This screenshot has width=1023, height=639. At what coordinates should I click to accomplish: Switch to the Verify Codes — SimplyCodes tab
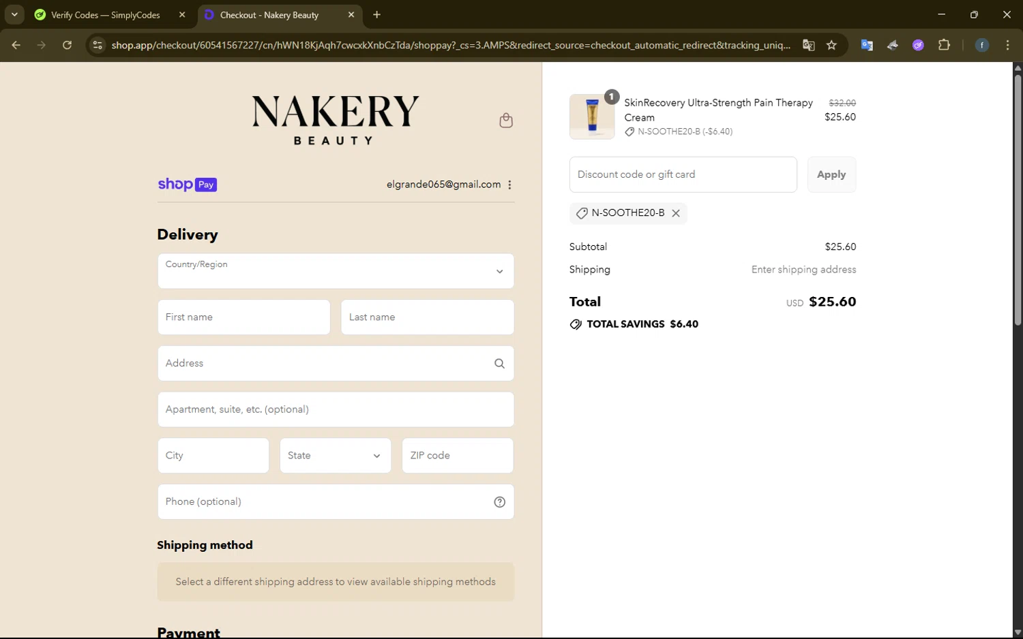pyautogui.click(x=106, y=15)
